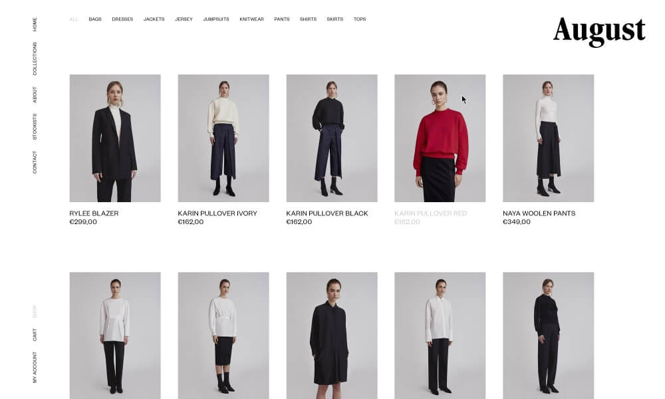Open the Cart from the sidebar

(x=35, y=334)
